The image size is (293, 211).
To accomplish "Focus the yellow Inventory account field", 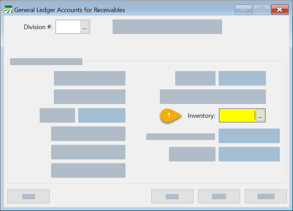I will coord(237,116).
